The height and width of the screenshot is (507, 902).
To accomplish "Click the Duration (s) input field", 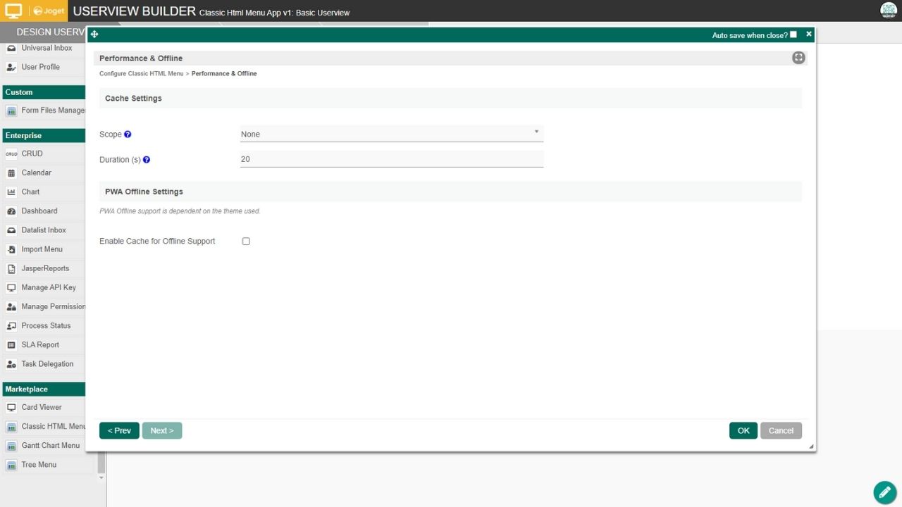I will (x=391, y=159).
